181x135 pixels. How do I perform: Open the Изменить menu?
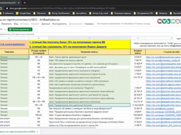[6, 24]
